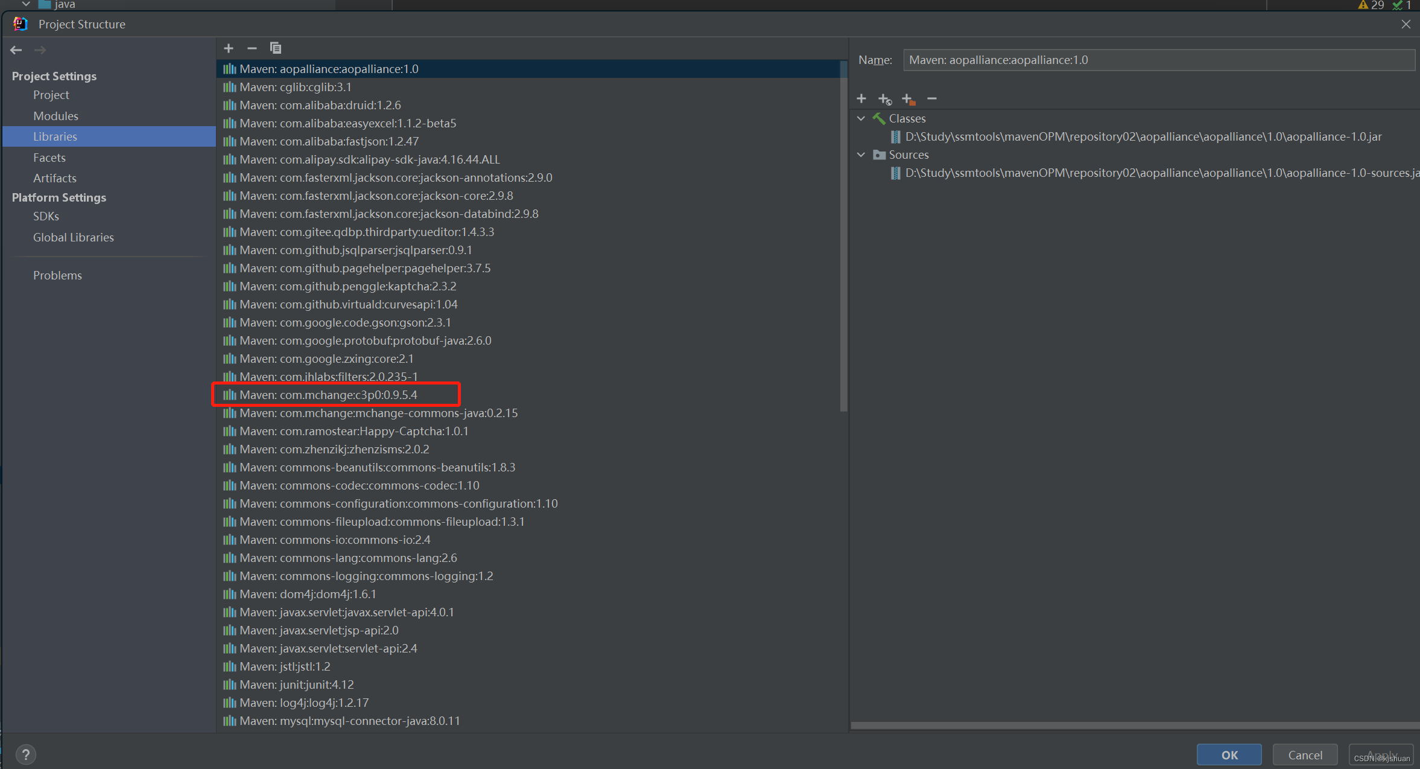Click the add new library plus icon
Screen dimensions: 1420x769
229,48
